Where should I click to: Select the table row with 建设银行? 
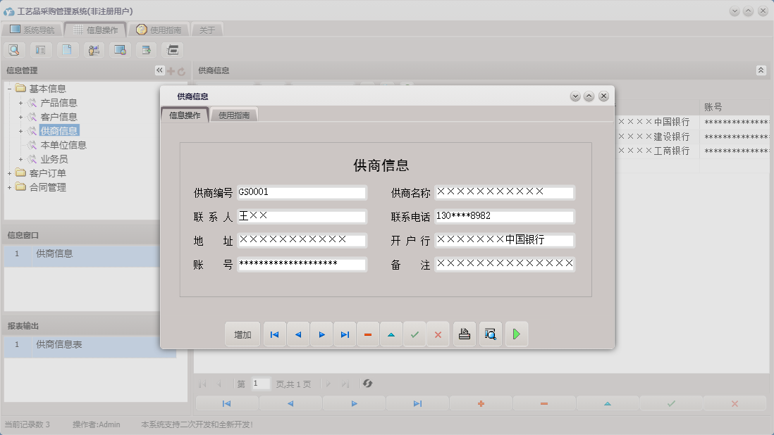[693, 137]
